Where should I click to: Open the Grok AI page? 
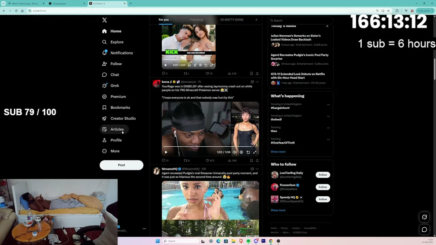111,86
